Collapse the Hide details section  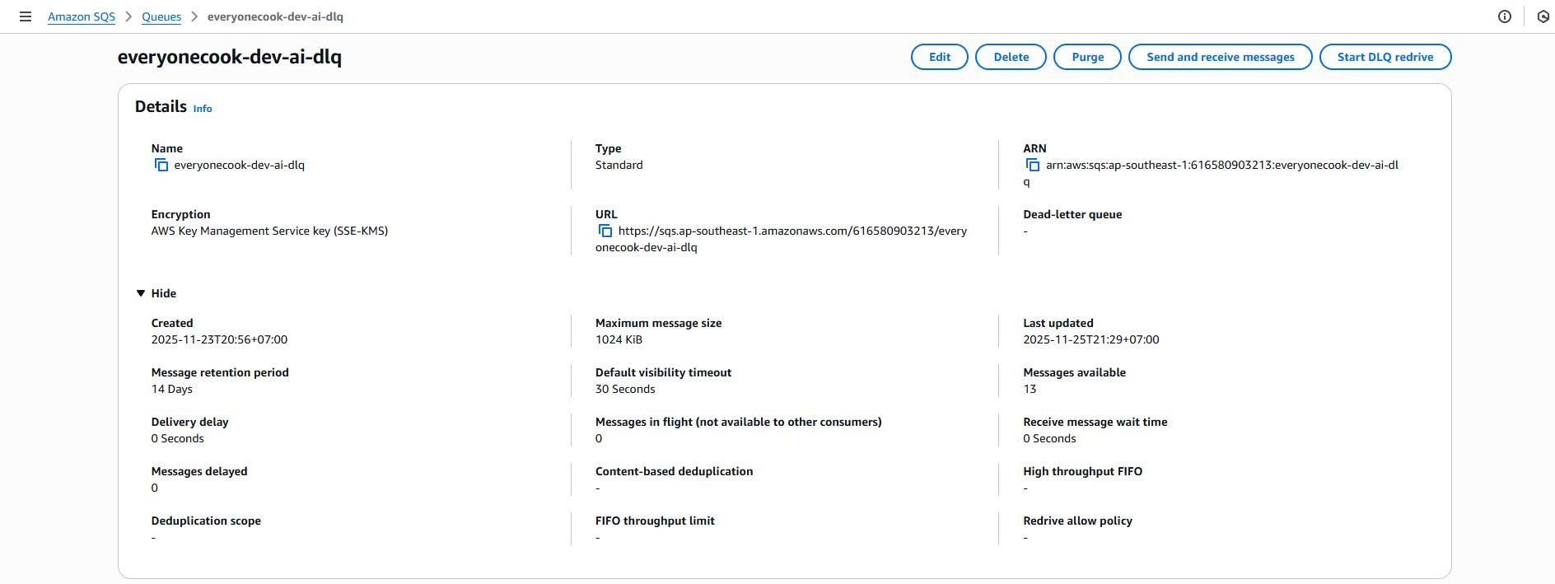click(156, 293)
